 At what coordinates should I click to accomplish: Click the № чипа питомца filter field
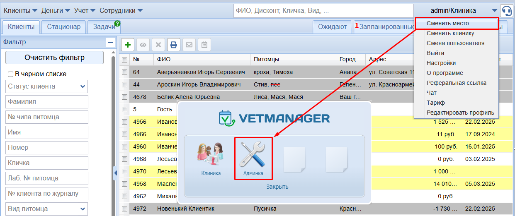[x=47, y=117]
